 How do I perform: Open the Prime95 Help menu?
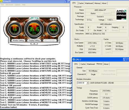pos(24,5)
